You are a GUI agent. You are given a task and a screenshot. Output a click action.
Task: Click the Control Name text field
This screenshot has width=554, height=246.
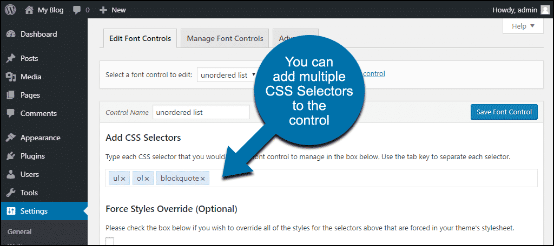click(201, 112)
